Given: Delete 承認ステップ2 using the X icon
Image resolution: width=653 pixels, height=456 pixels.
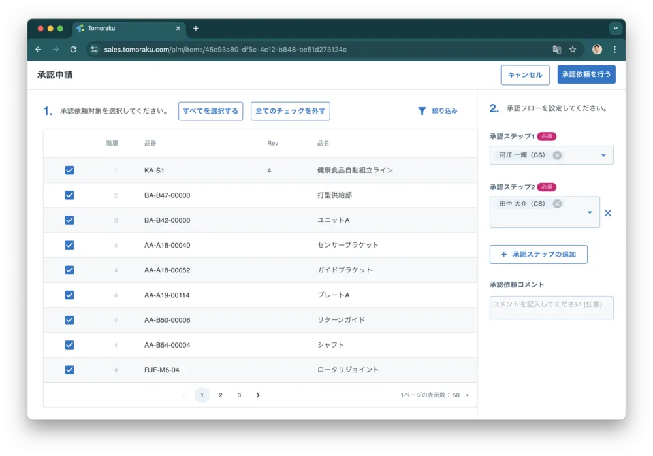Looking at the screenshot, I should (608, 212).
